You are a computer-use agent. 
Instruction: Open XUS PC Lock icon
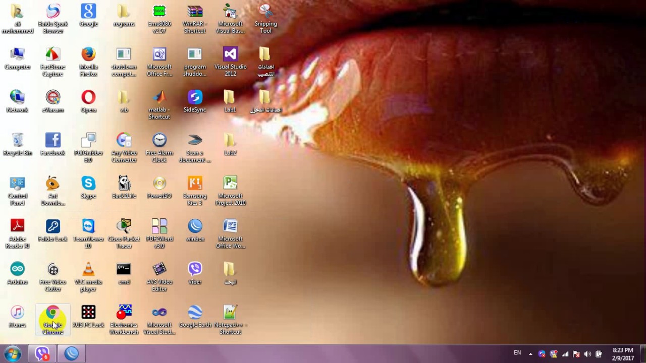pos(88,317)
